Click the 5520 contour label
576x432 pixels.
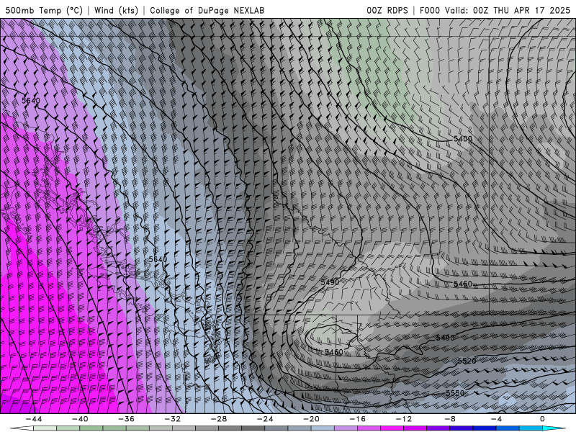point(467,361)
